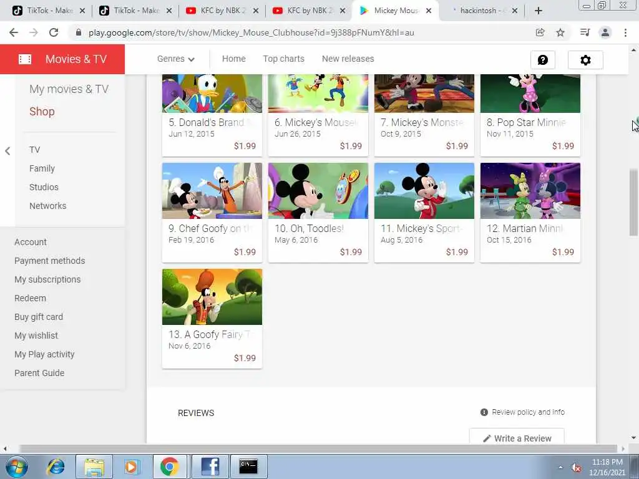Switch to the first TikTok tab

click(49, 11)
